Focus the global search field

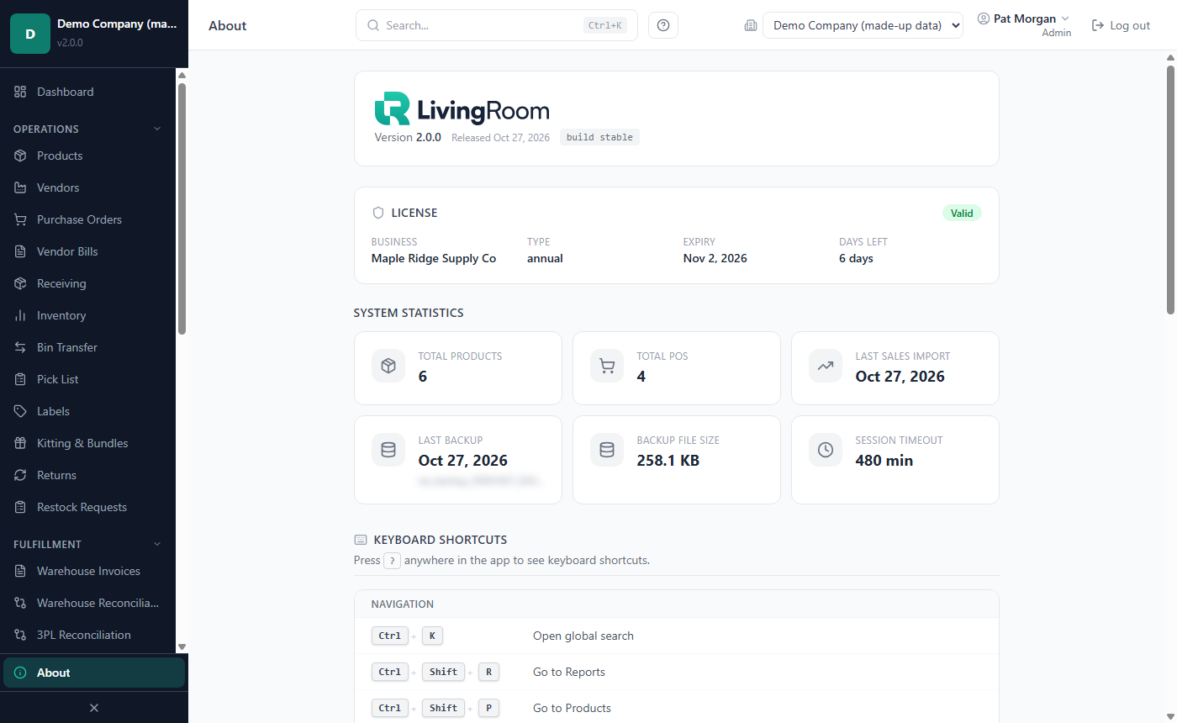[x=497, y=25]
